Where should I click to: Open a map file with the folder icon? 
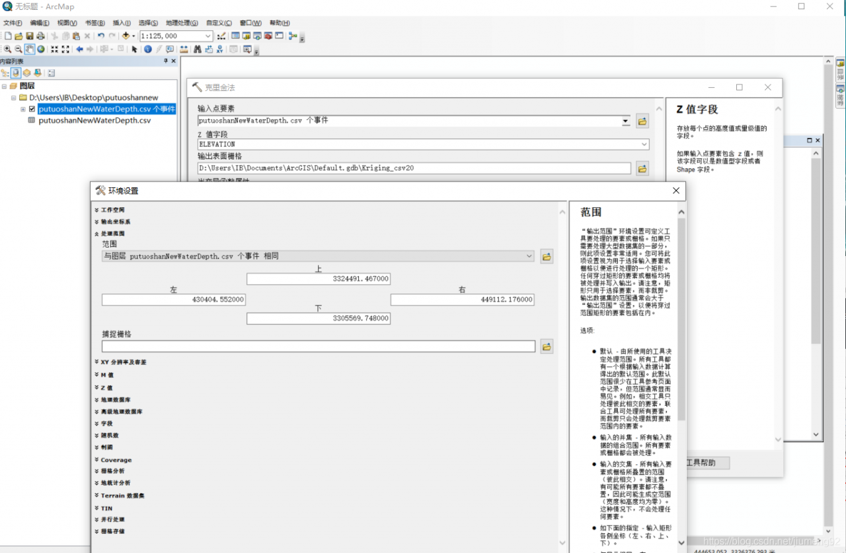coord(19,36)
